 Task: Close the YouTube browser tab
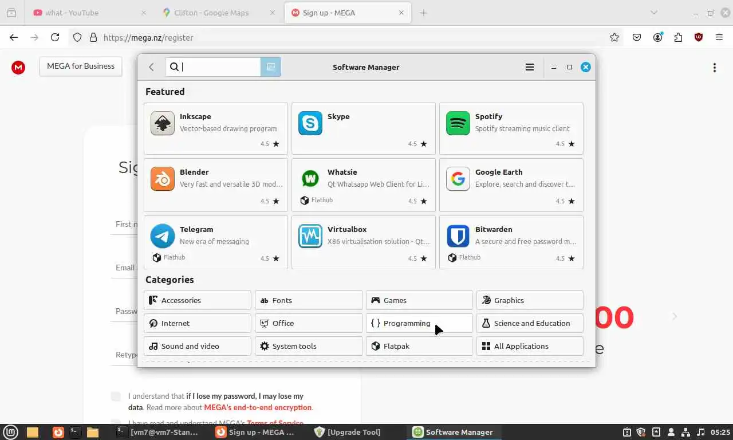pyautogui.click(x=143, y=13)
